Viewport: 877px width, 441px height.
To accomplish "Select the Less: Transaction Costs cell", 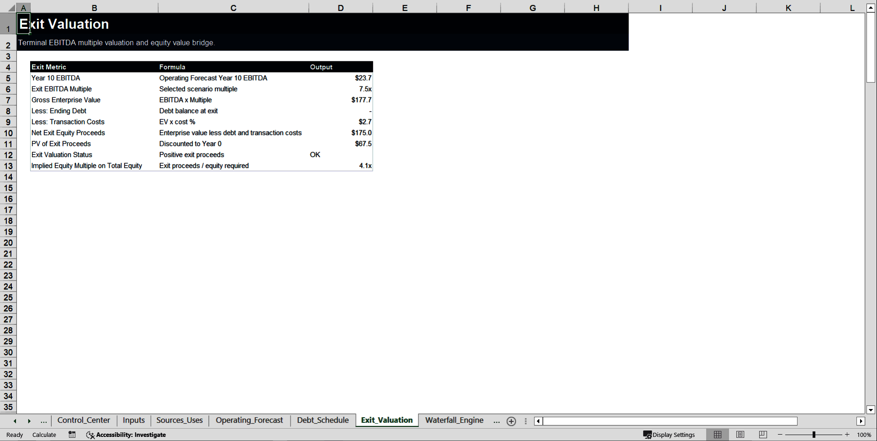I will pyautogui.click(x=94, y=122).
